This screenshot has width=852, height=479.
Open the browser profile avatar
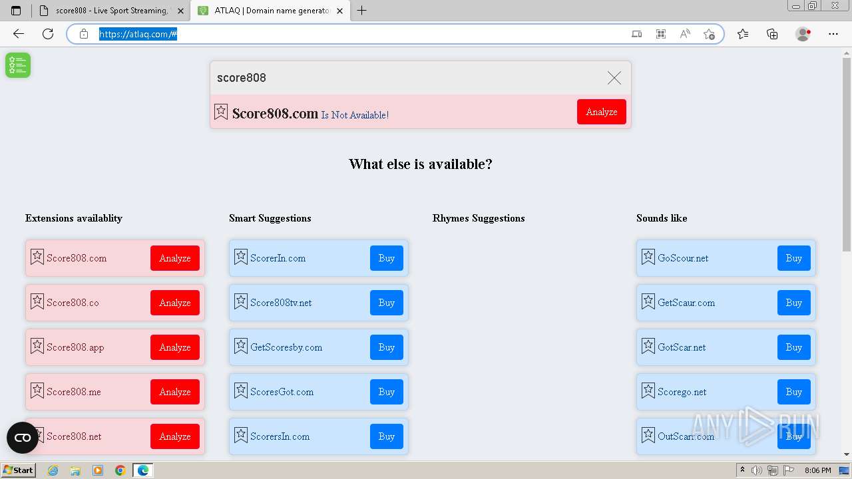tap(803, 34)
